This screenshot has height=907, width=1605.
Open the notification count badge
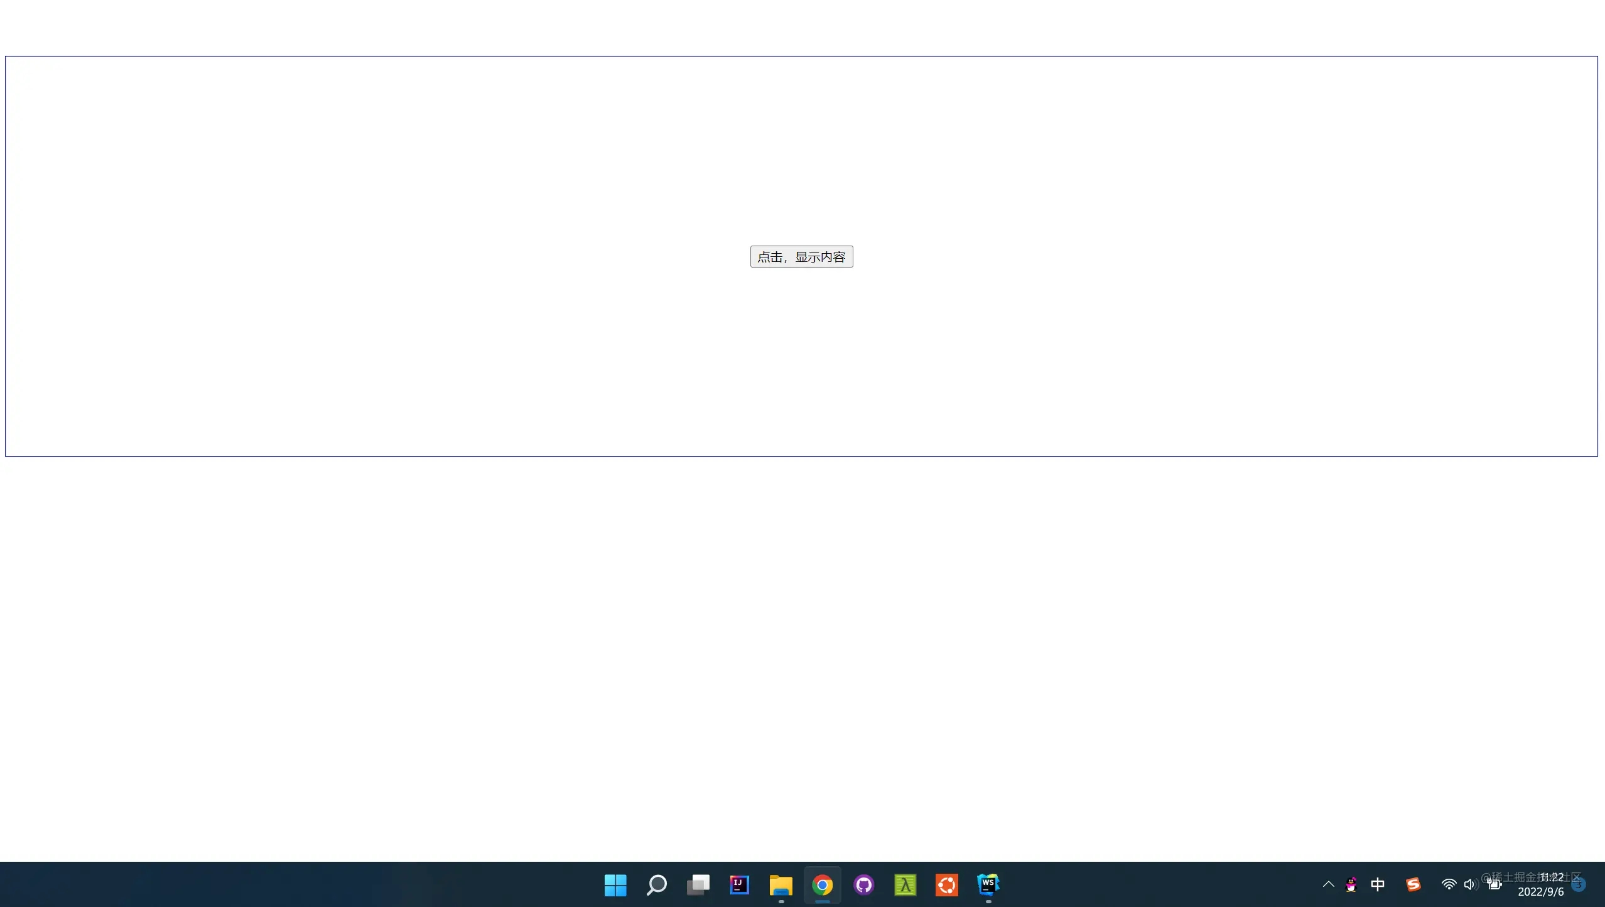click(x=1579, y=884)
